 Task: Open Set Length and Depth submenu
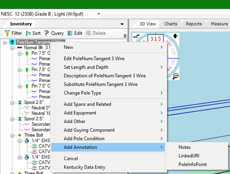tap(109, 67)
